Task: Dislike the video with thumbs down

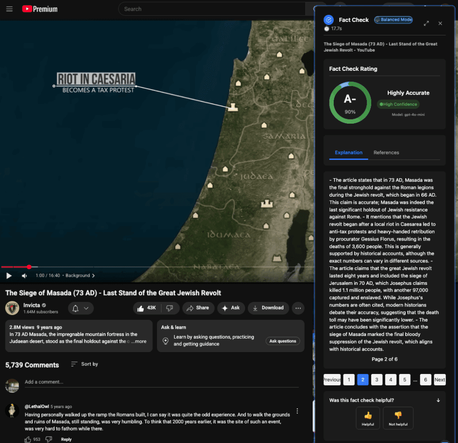Action: tap(170, 308)
